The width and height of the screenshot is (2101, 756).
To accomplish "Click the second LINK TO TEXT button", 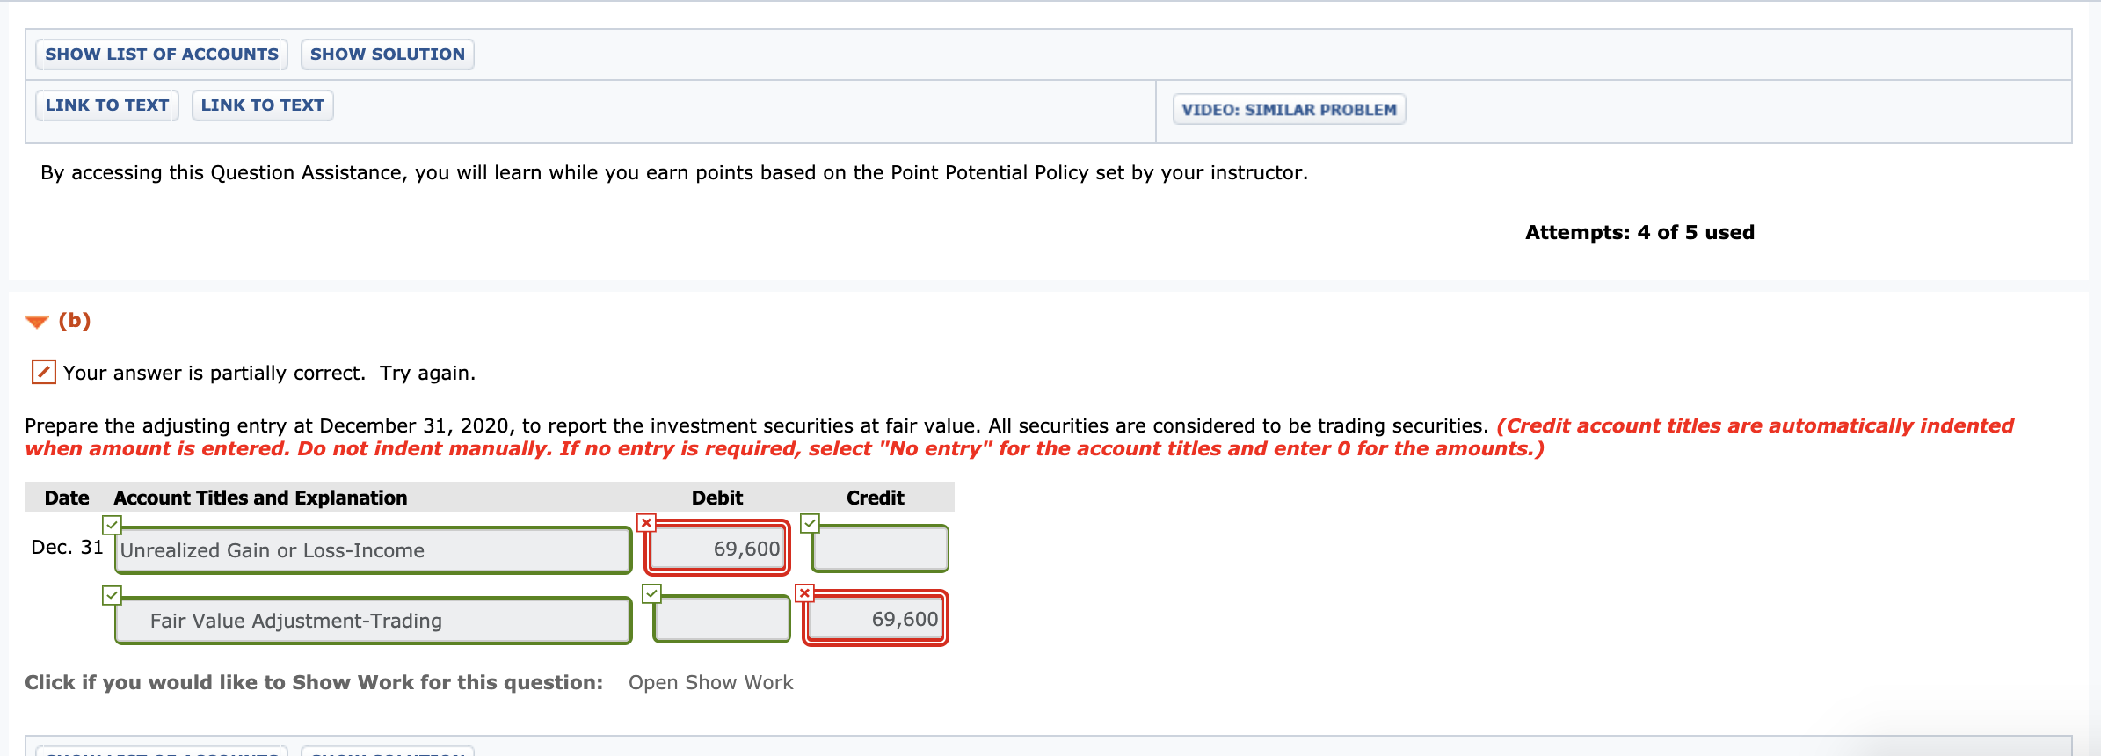I will (262, 105).
